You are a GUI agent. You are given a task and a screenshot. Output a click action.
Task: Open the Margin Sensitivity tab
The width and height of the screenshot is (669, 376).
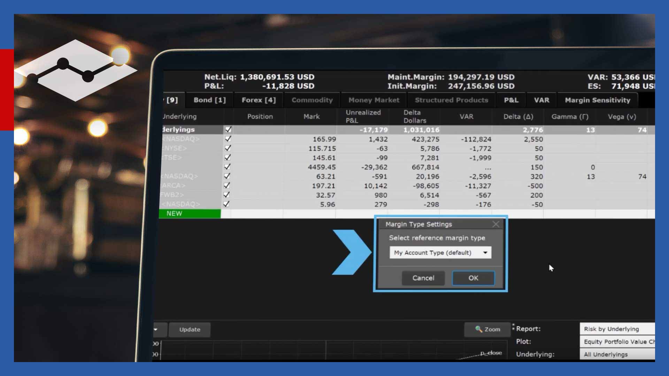click(x=597, y=100)
